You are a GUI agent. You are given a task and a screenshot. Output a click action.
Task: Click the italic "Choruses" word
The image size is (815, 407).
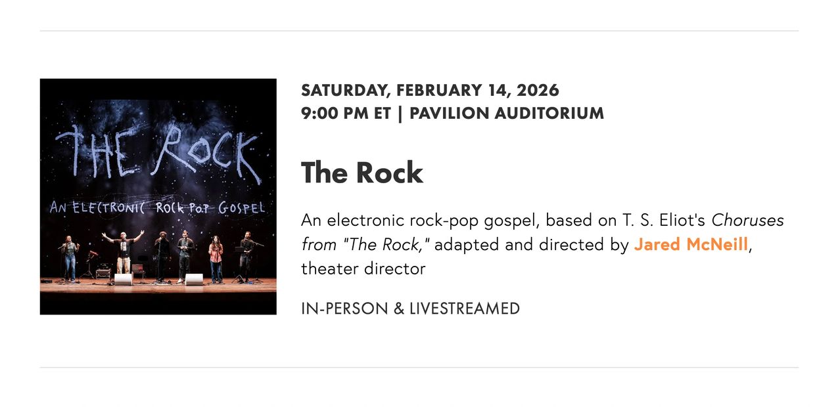pos(748,221)
